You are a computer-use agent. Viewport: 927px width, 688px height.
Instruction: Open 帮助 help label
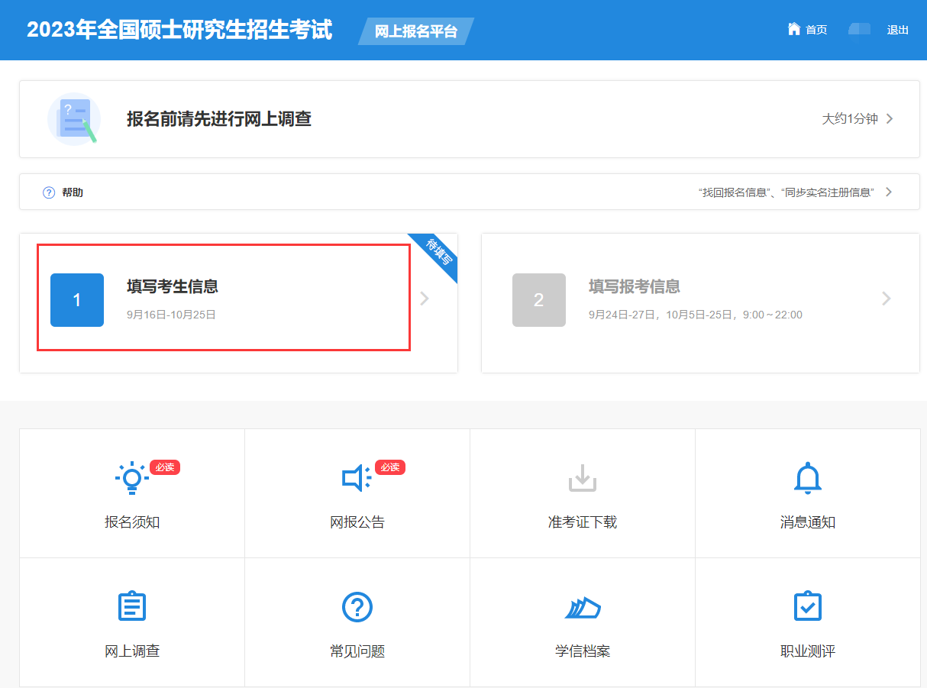pos(73,192)
